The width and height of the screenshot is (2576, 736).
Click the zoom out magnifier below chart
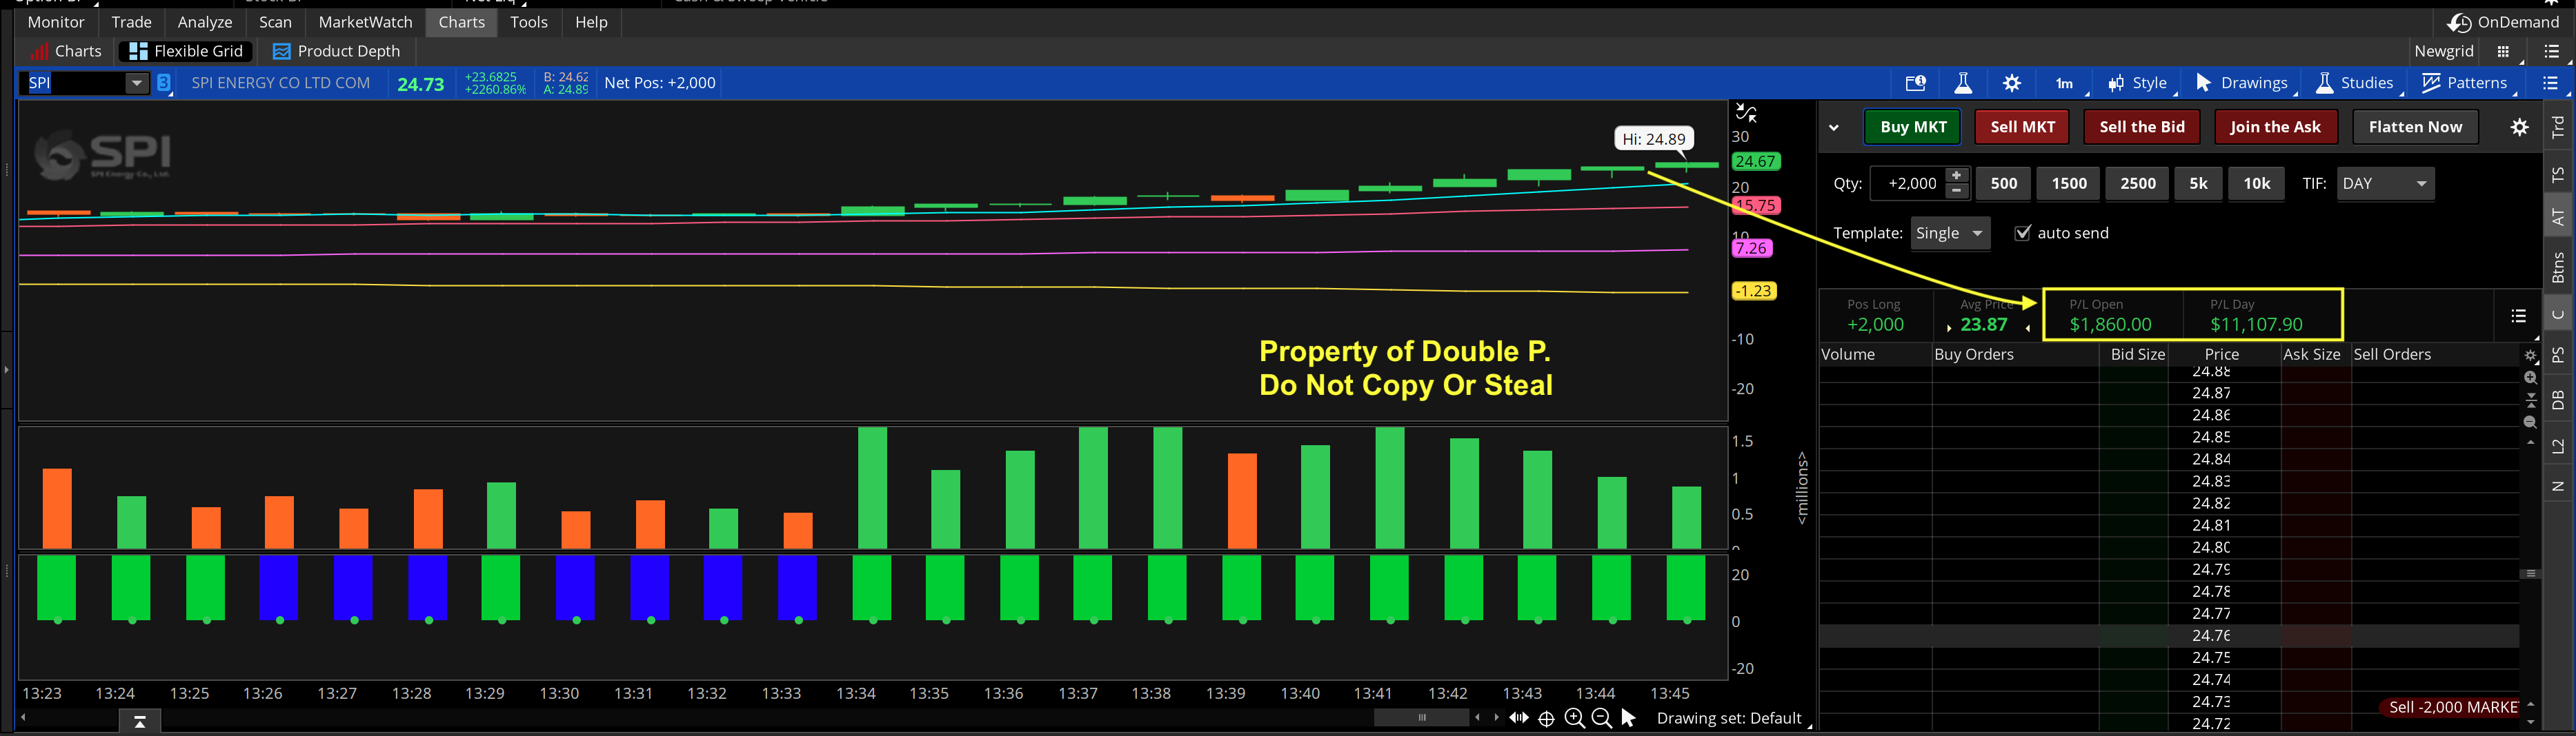[1601, 718]
